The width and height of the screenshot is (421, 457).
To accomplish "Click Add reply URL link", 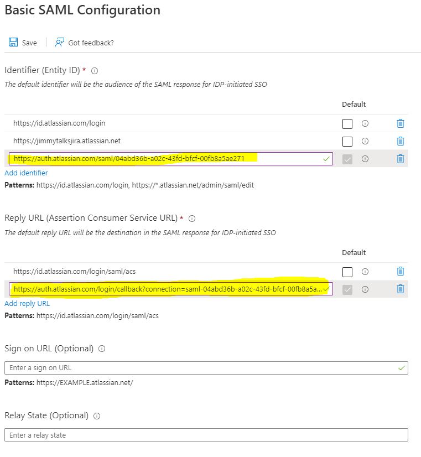I will (27, 303).
